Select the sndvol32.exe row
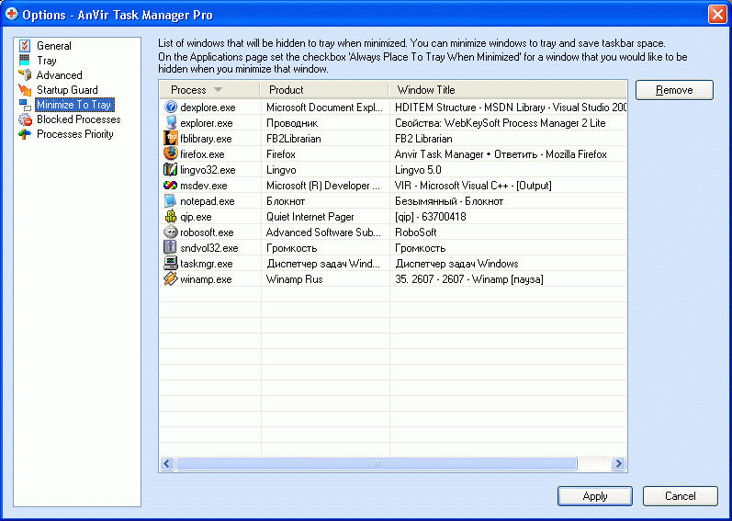Screen dimensions: 732x521 393,247
